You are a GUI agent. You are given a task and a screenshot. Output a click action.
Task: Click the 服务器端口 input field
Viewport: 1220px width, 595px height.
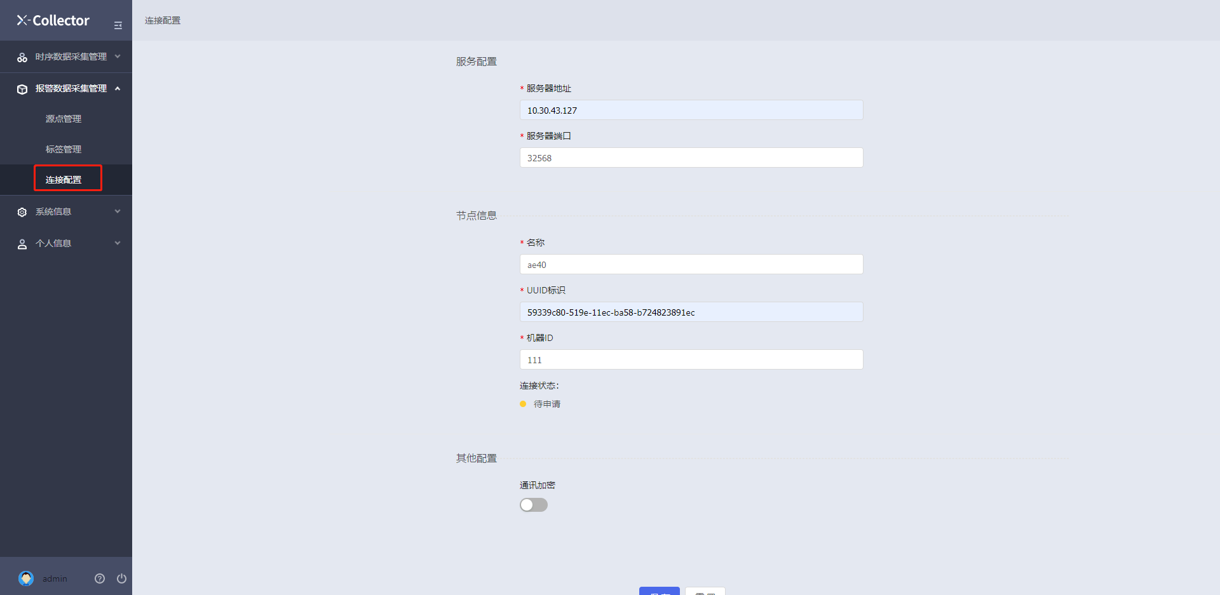point(691,157)
